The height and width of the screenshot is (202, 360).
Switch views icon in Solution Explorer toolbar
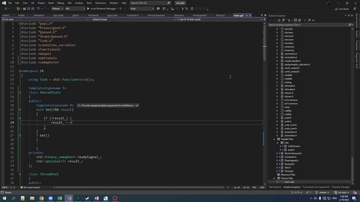[x=283, y=20]
